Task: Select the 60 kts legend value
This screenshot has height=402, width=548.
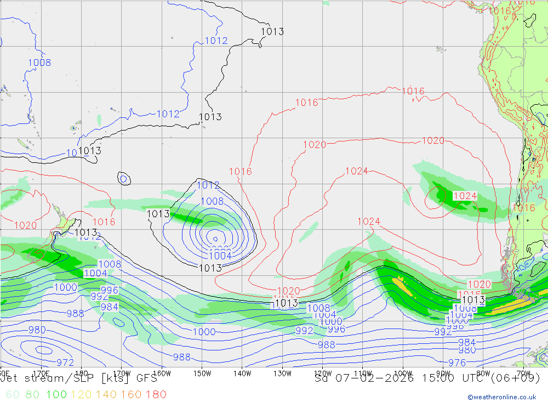Action: pos(13,395)
